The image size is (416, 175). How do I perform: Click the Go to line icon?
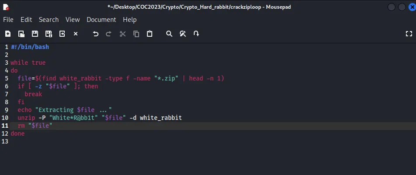[196, 34]
